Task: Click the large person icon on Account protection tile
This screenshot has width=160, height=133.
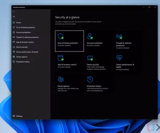Action: pos(90,36)
